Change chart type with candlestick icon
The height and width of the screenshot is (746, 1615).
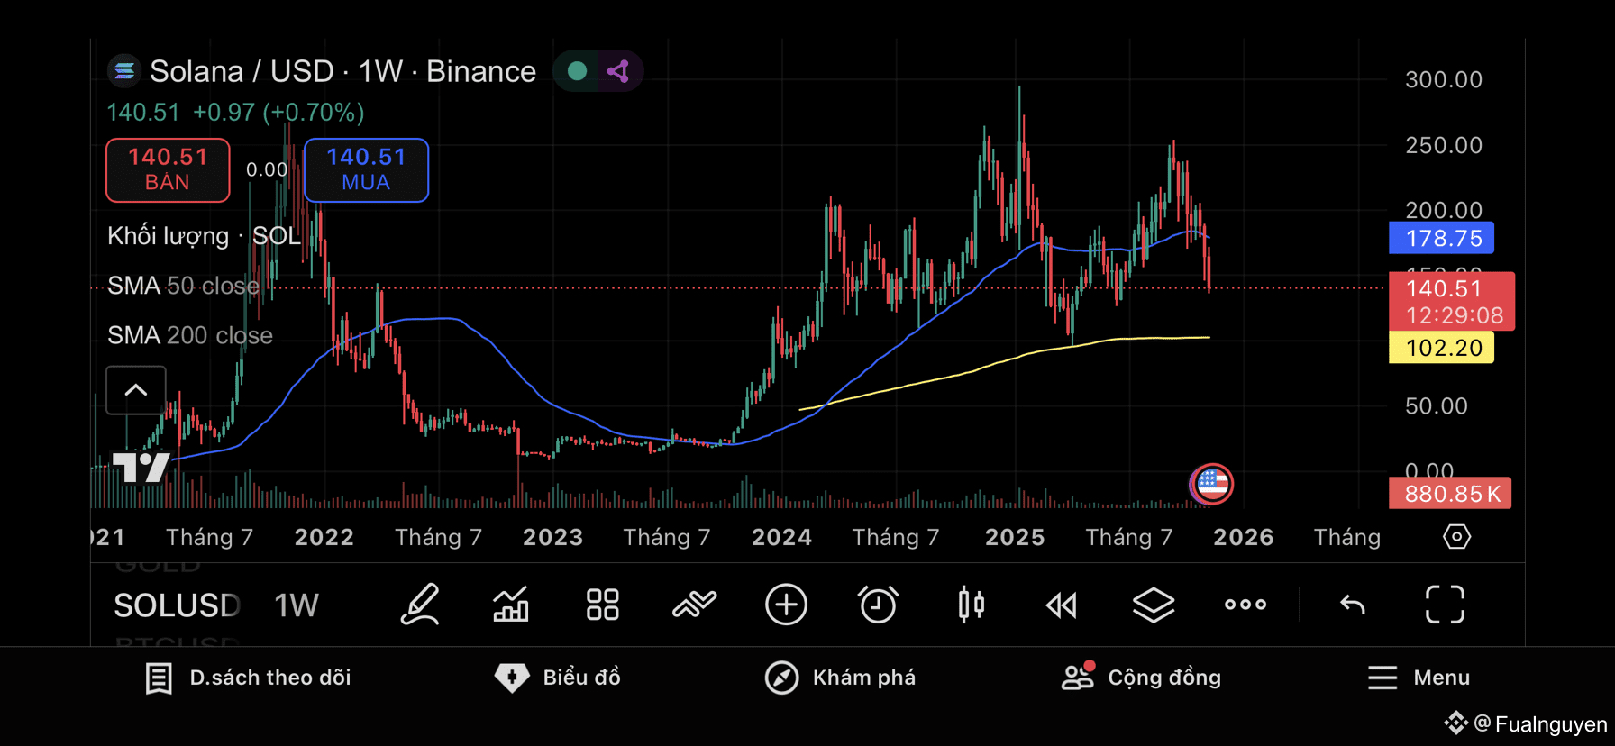click(x=971, y=605)
